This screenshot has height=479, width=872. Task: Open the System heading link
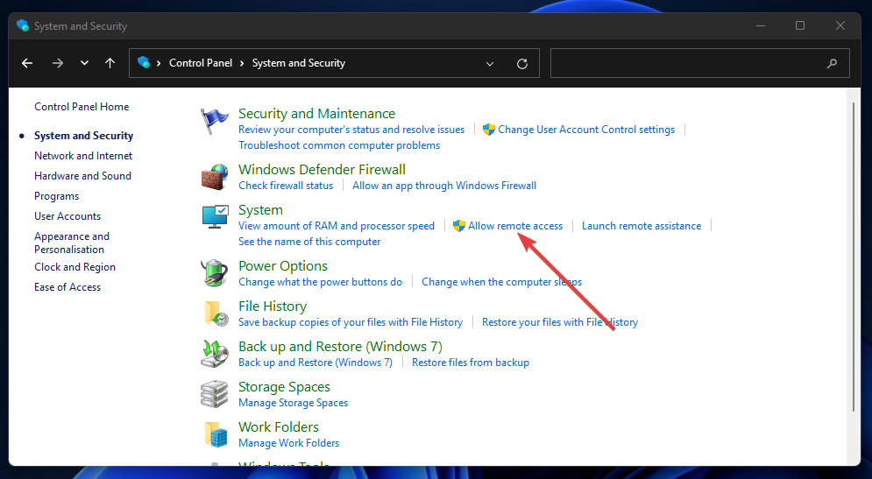click(x=261, y=210)
